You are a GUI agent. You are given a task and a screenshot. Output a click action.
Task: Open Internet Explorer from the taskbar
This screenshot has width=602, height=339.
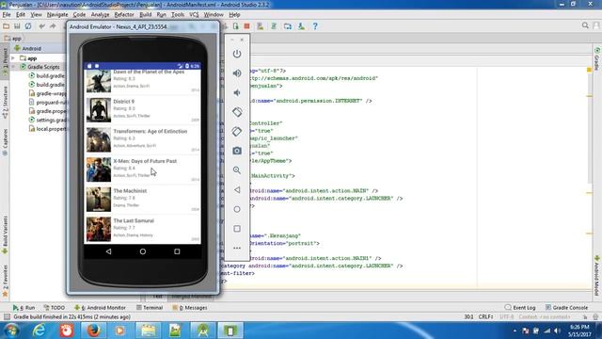point(40,331)
